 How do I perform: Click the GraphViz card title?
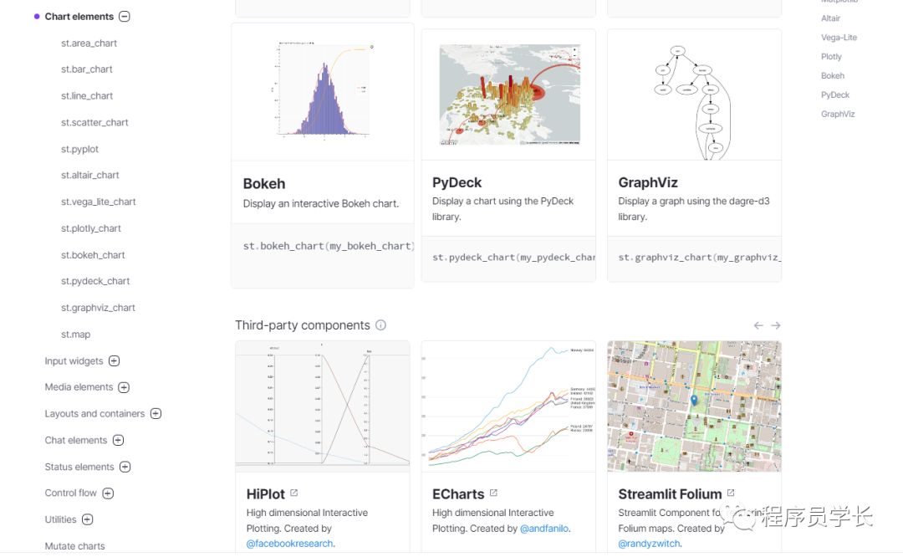(648, 182)
